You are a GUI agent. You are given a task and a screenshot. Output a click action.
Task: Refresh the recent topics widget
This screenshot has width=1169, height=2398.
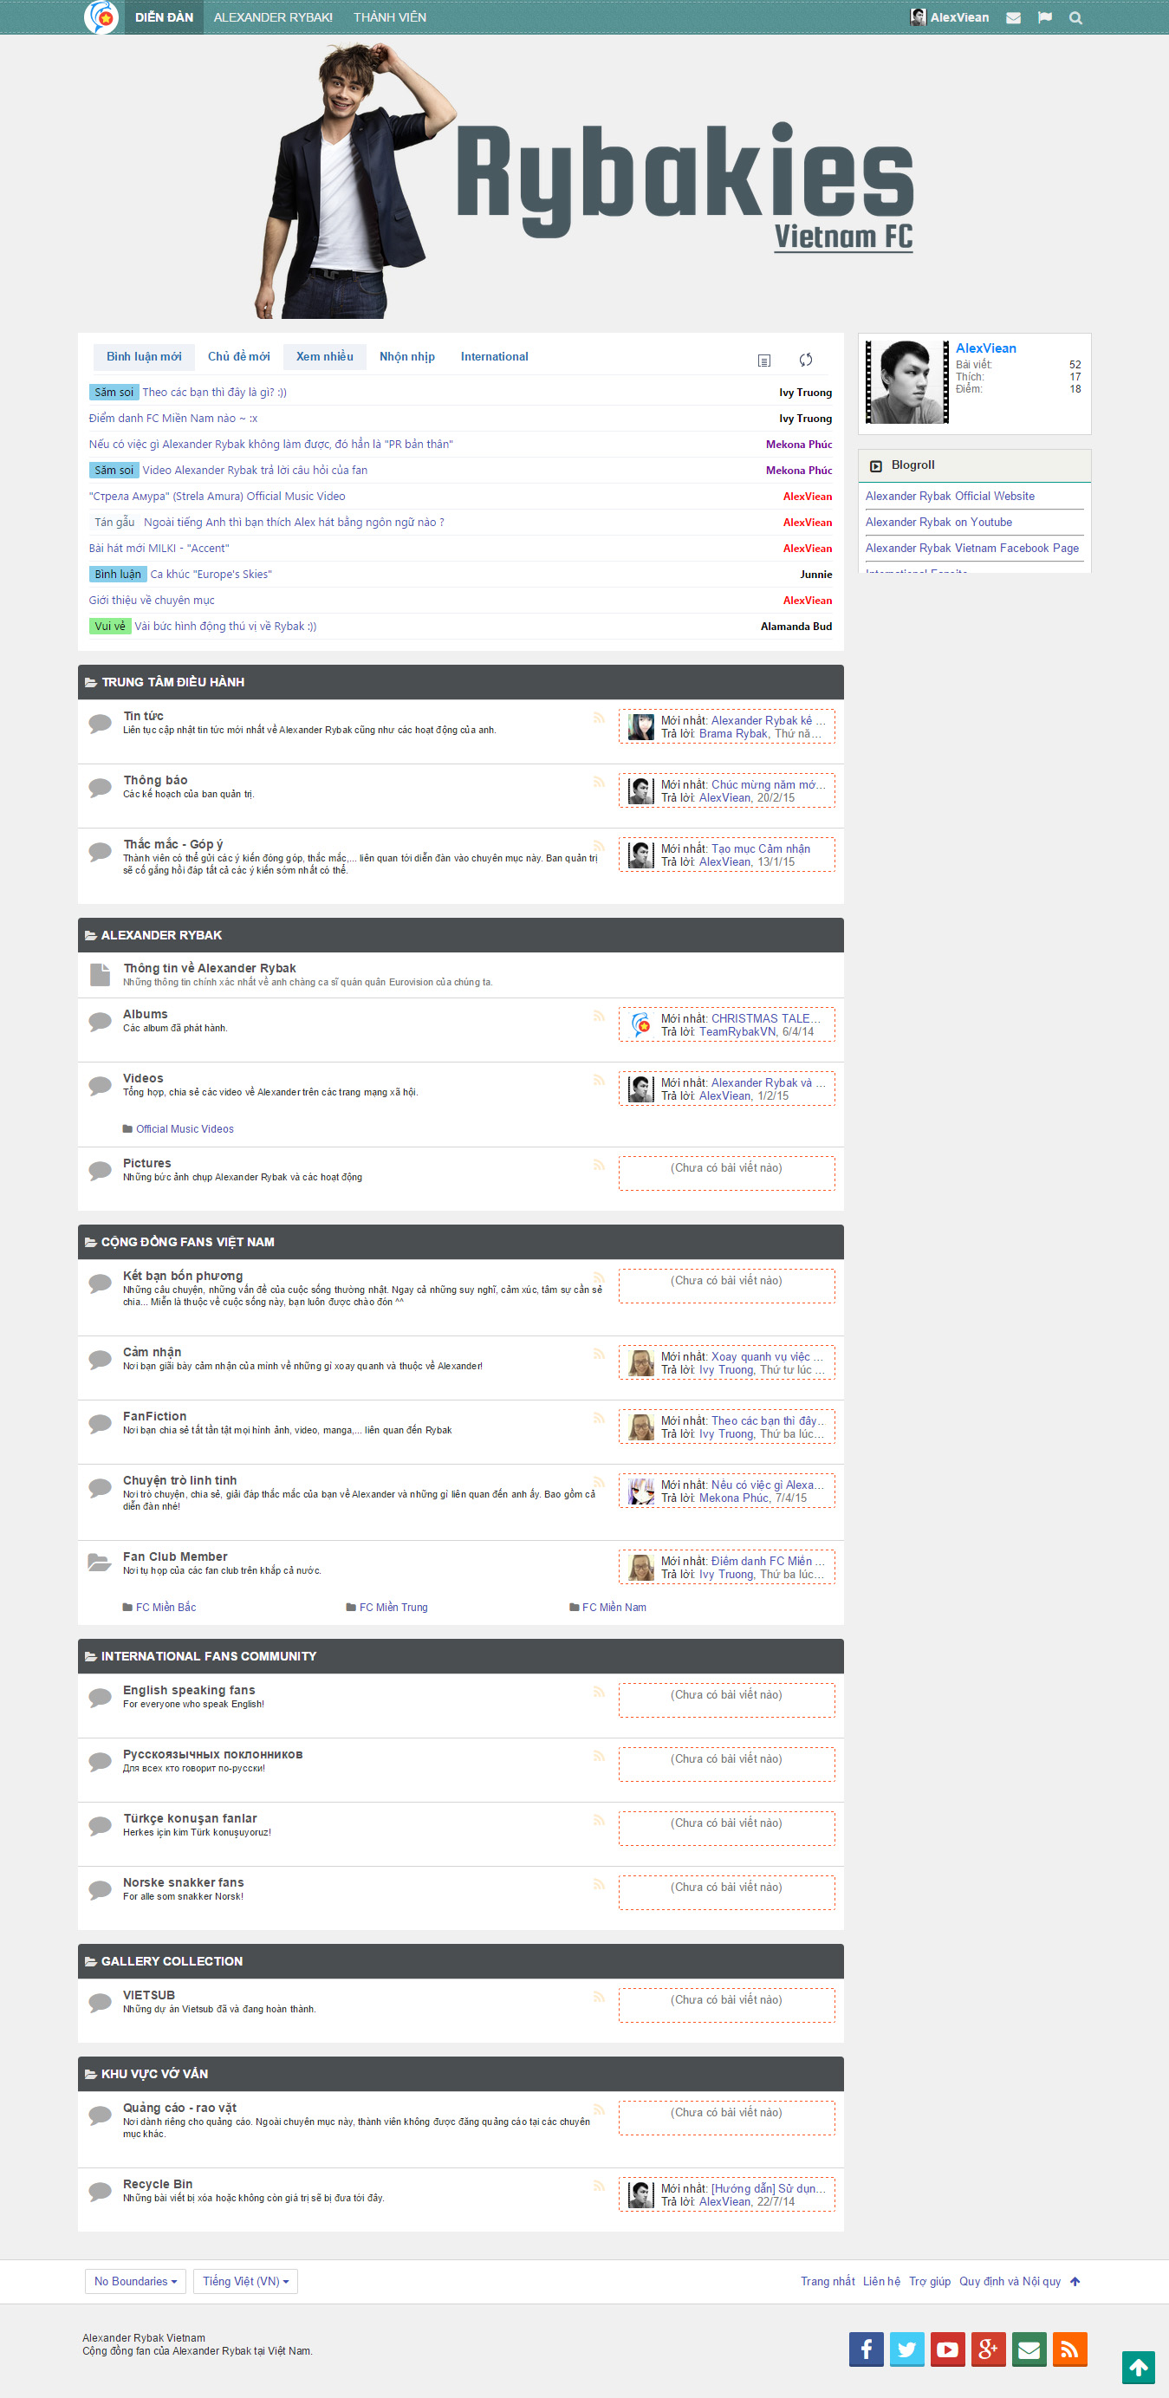coord(806,360)
